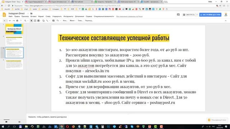Switch to filmstrip view icon
The height and width of the screenshot is (129, 230).
[x=6, y=122]
